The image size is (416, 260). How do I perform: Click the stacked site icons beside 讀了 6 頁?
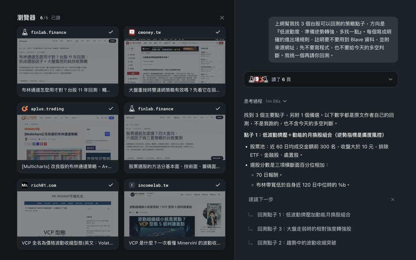coord(258,79)
